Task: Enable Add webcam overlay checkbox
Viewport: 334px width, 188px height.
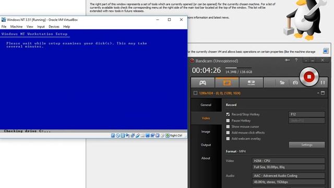Action: click(228, 138)
